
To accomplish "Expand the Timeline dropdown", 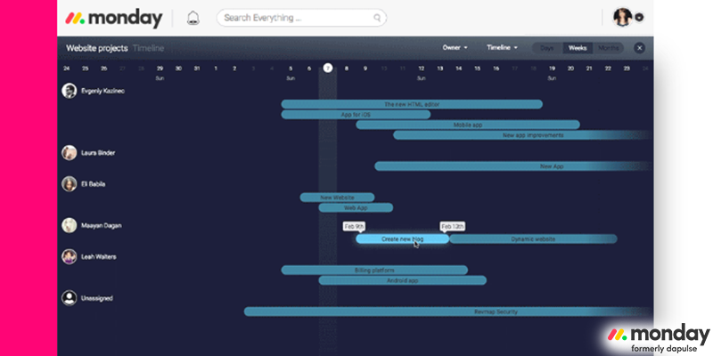I will 502,48.
